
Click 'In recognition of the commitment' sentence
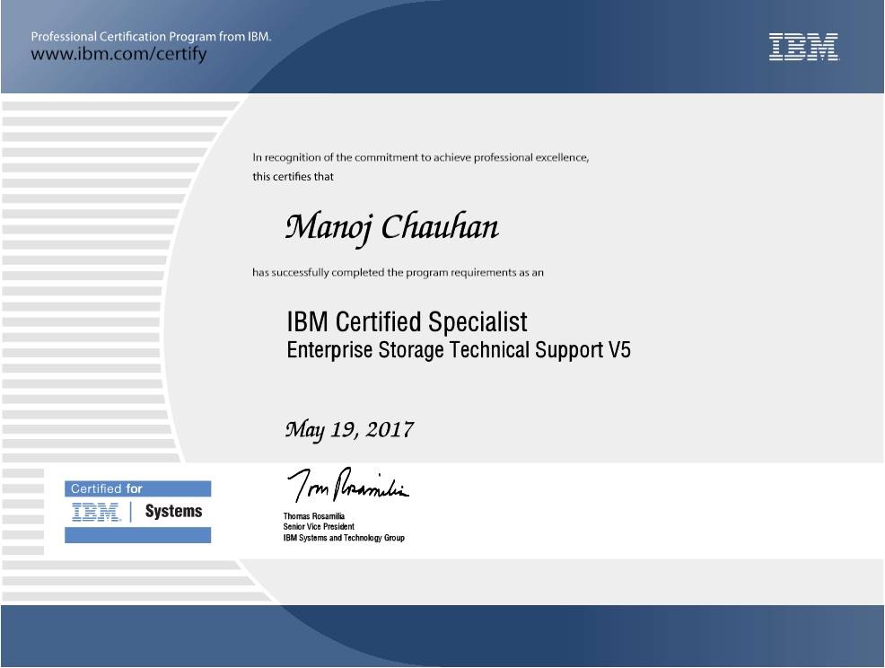point(420,157)
